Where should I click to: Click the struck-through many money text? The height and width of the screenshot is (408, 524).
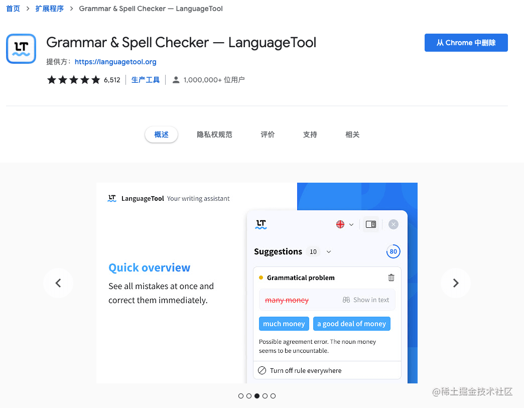coord(287,300)
